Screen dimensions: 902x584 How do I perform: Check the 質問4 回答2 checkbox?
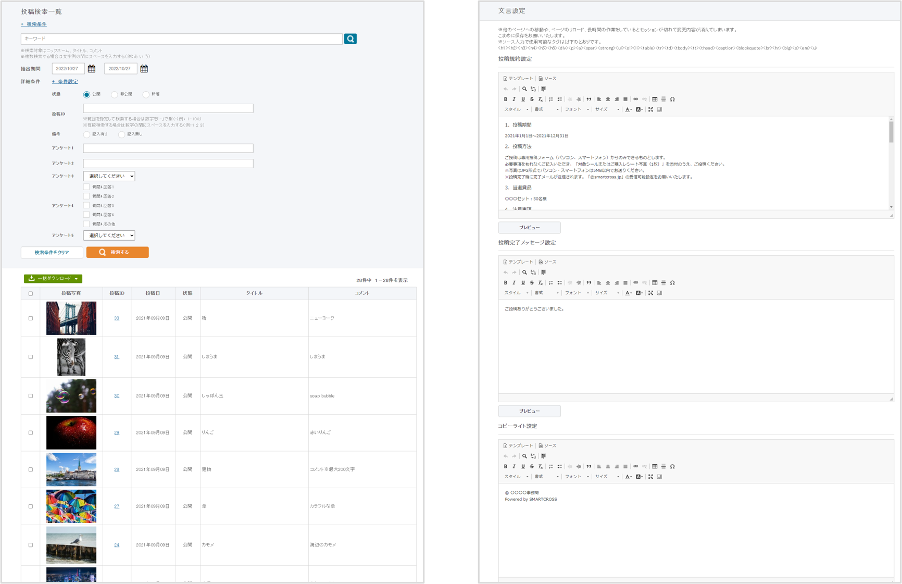[86, 196]
